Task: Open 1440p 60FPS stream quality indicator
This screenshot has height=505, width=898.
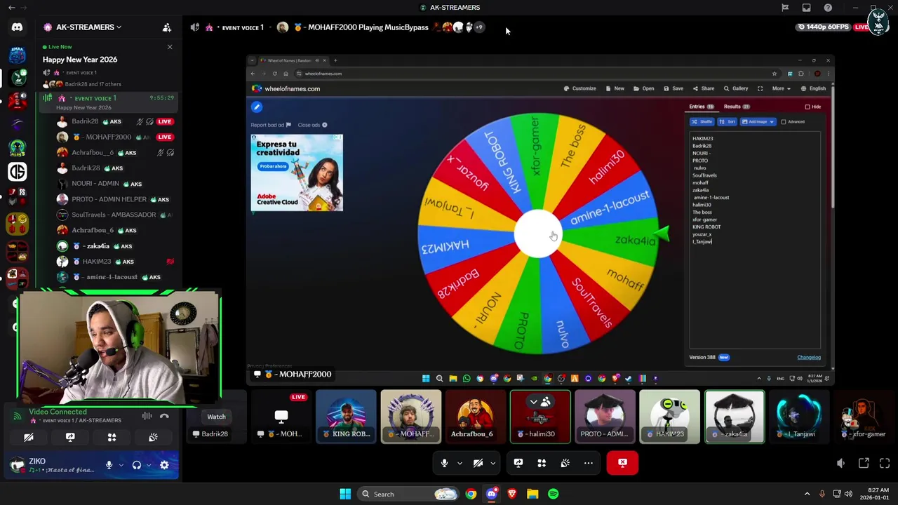Action: [x=822, y=27]
